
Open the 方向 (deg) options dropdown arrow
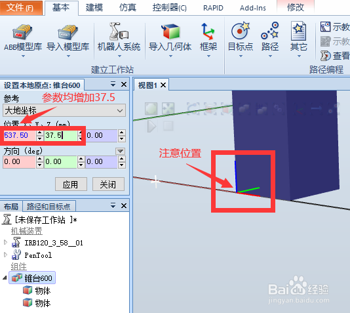(x=120, y=151)
